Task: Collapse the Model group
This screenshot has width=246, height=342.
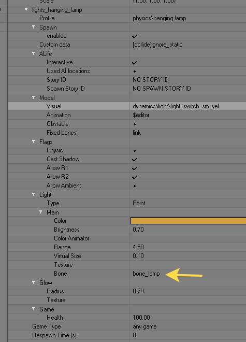Action: pyautogui.click(x=33, y=97)
